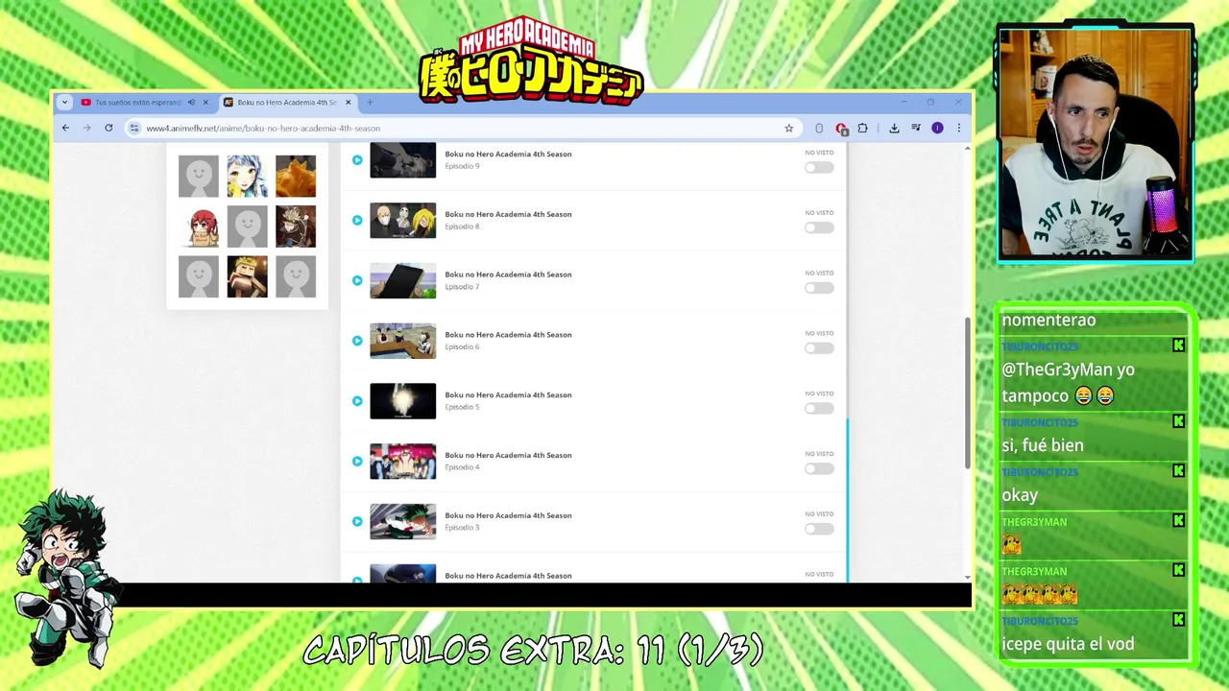The image size is (1229, 691).
Task: Click the scrollbar up arrow
Action: pos(967,148)
